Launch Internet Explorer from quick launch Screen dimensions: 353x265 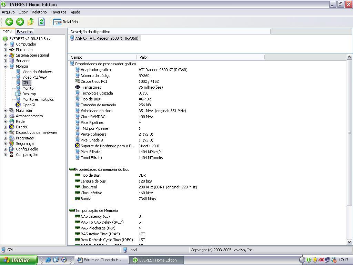pyautogui.click(x=48, y=260)
